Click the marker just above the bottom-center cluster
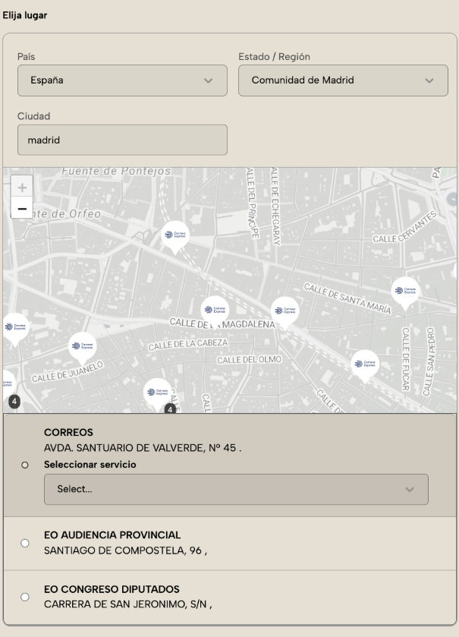The width and height of the screenshot is (459, 637). (x=157, y=391)
